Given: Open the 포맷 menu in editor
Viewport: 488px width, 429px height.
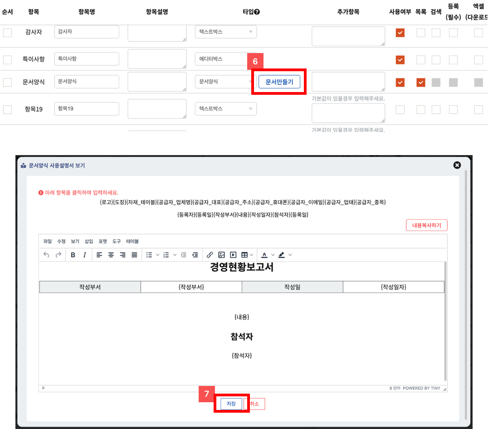Looking at the screenshot, I should point(102,241).
